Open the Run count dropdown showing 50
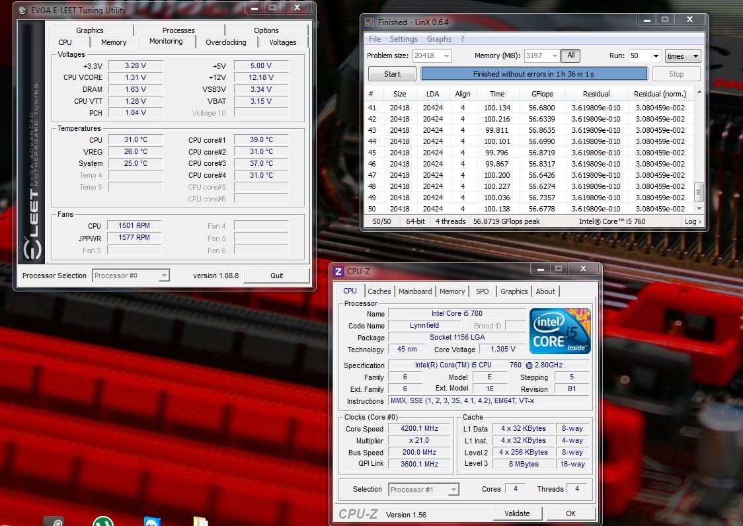The width and height of the screenshot is (743, 526). [656, 56]
